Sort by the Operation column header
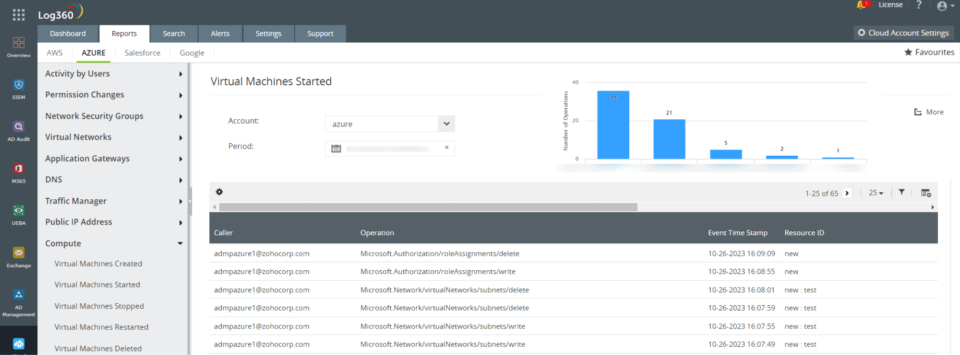960x355 pixels. click(377, 233)
